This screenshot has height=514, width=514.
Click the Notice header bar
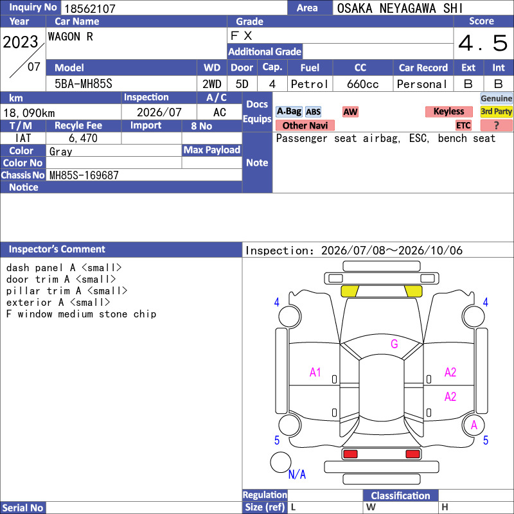point(121,187)
